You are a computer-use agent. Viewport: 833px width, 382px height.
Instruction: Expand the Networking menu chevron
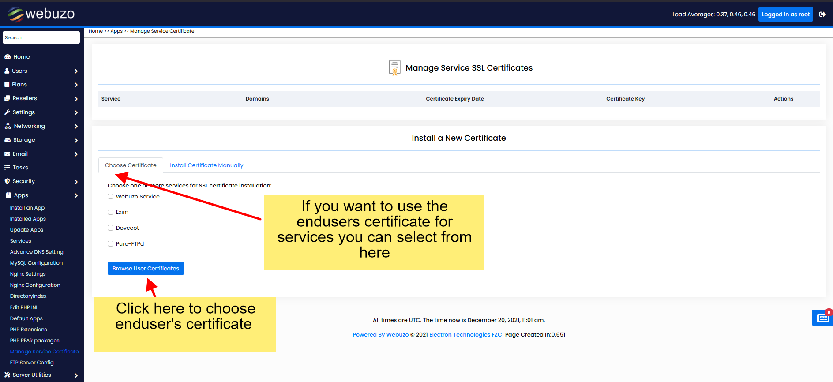pyautogui.click(x=76, y=126)
